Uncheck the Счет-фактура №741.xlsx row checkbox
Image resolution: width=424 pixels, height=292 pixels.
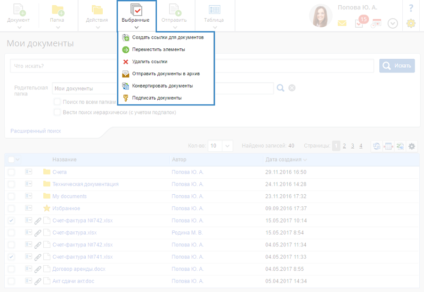(x=11, y=257)
